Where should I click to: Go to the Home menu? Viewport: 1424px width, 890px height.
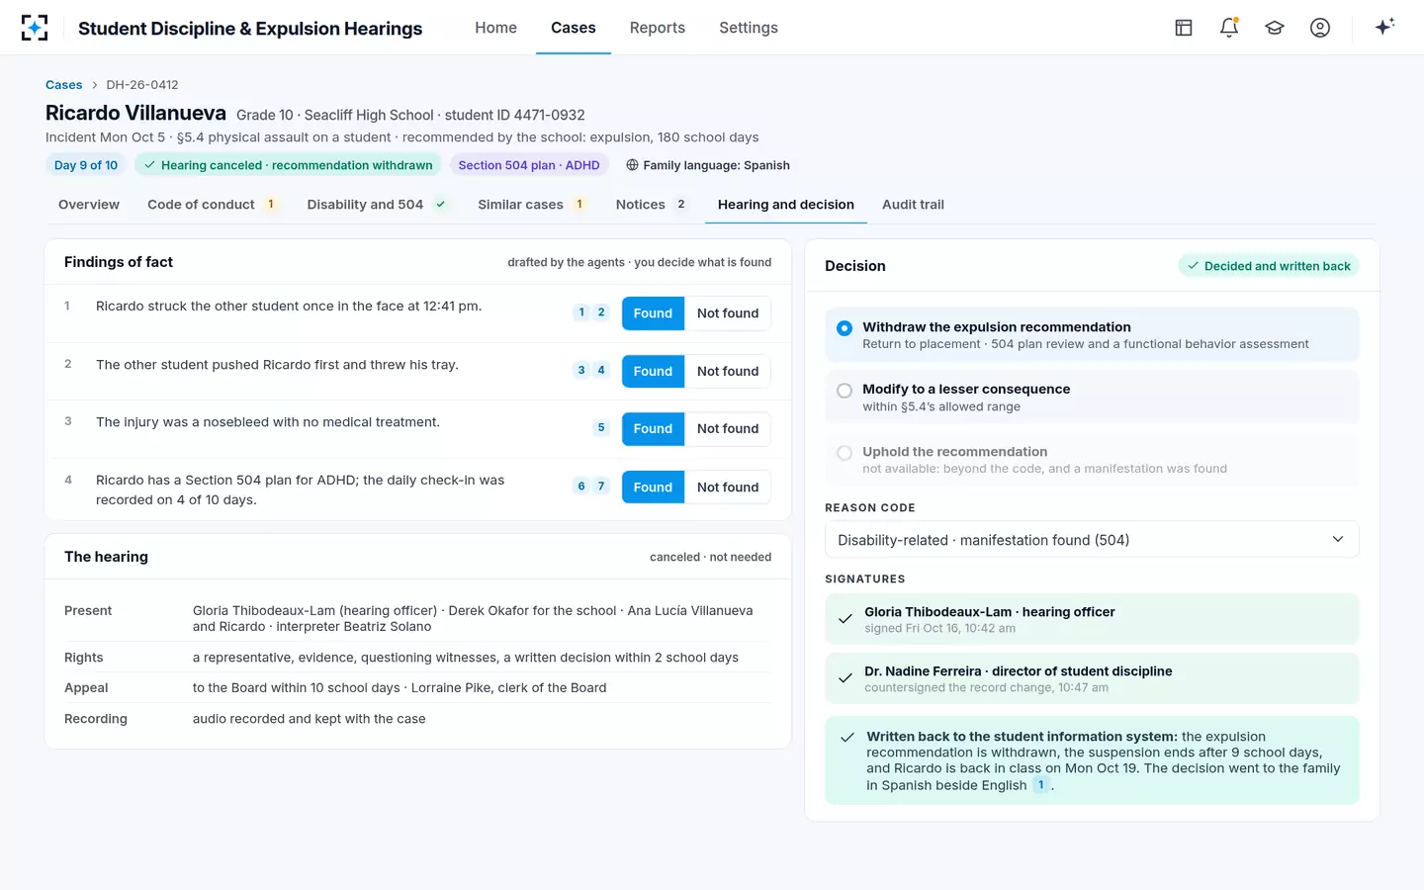(x=495, y=28)
